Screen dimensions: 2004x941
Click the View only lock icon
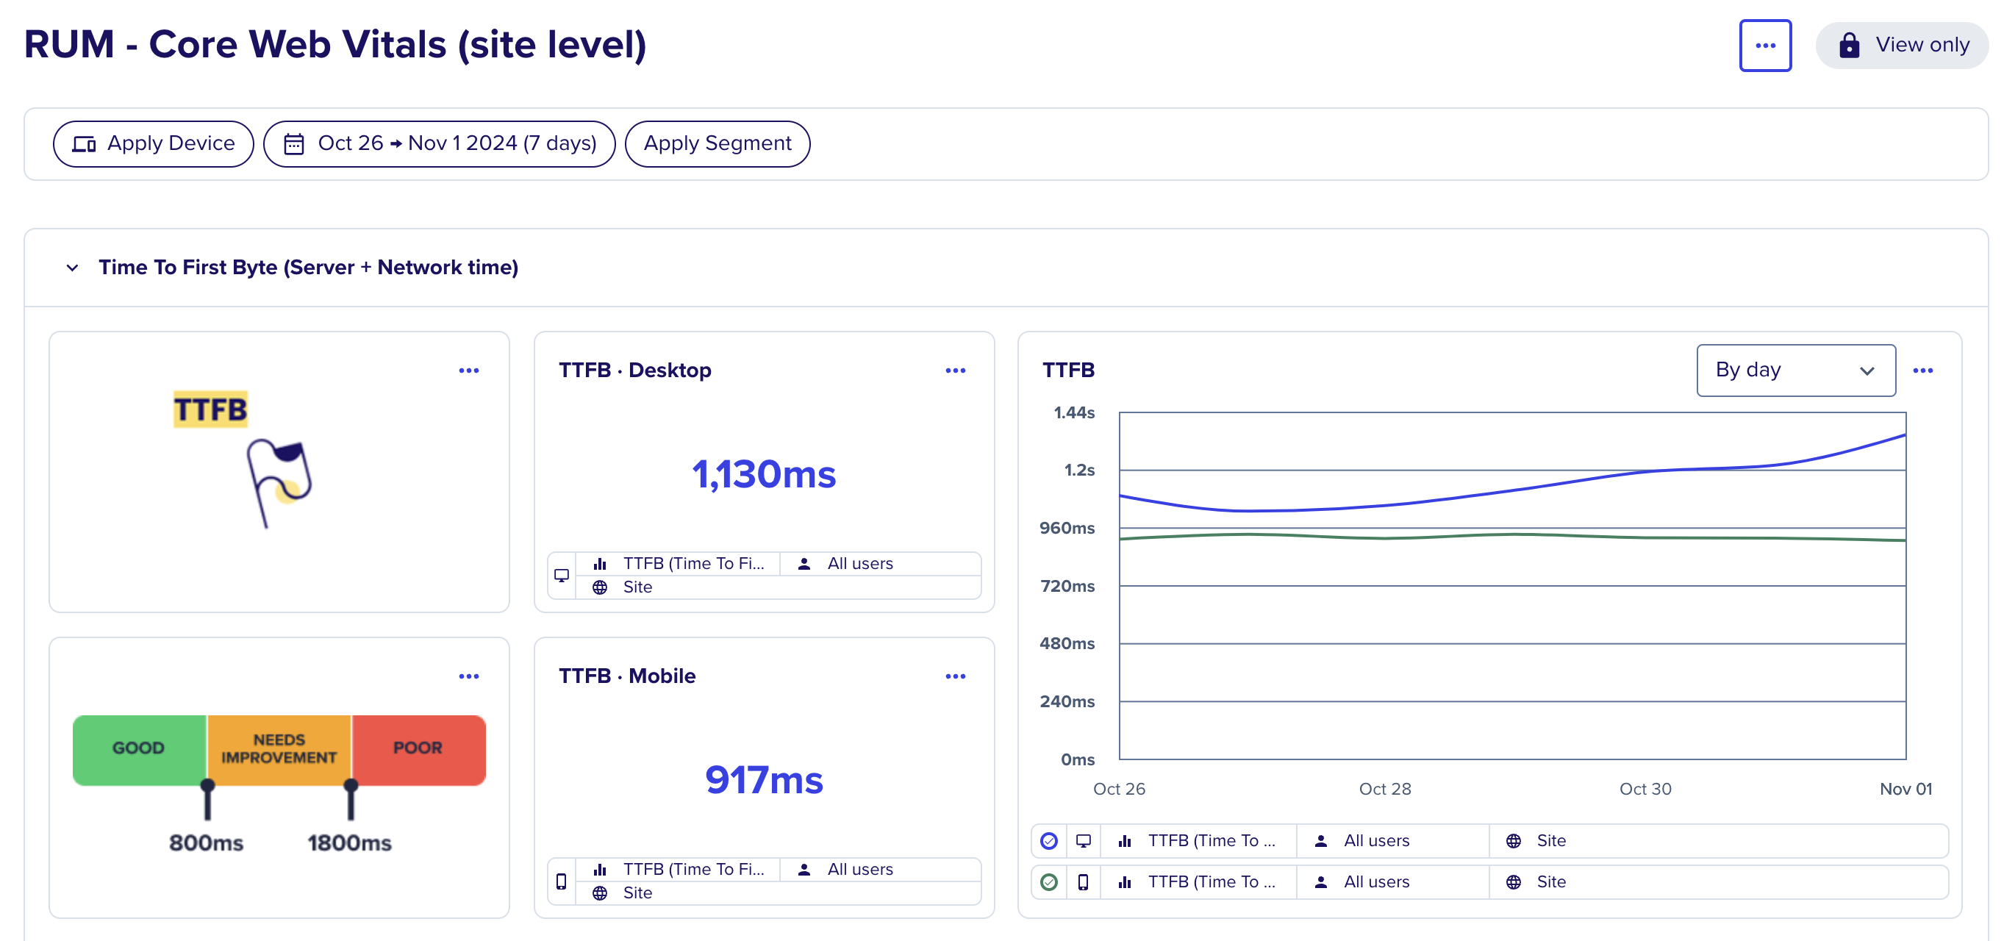(x=1848, y=45)
